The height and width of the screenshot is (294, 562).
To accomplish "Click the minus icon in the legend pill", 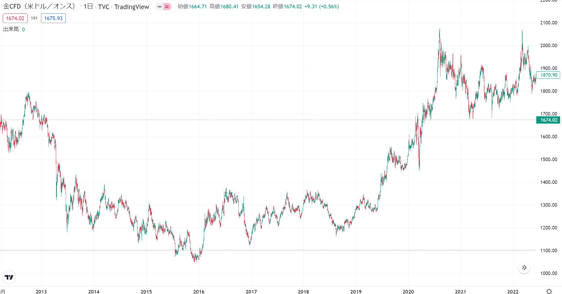I will click(x=159, y=6).
